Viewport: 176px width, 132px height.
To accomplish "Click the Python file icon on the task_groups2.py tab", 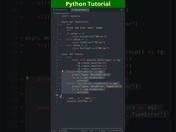I will 73,10.
